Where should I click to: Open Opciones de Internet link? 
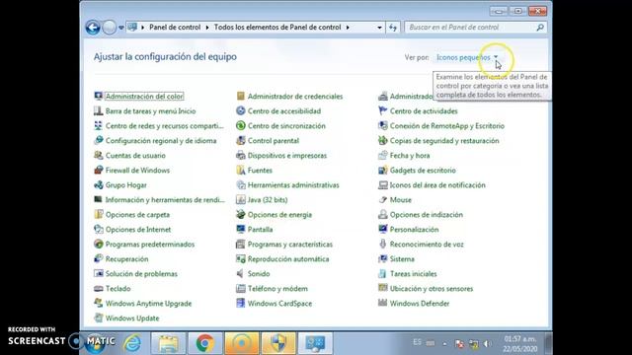click(x=138, y=230)
